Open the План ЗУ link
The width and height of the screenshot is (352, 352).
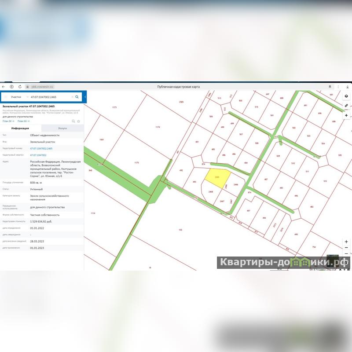[x=8, y=121]
